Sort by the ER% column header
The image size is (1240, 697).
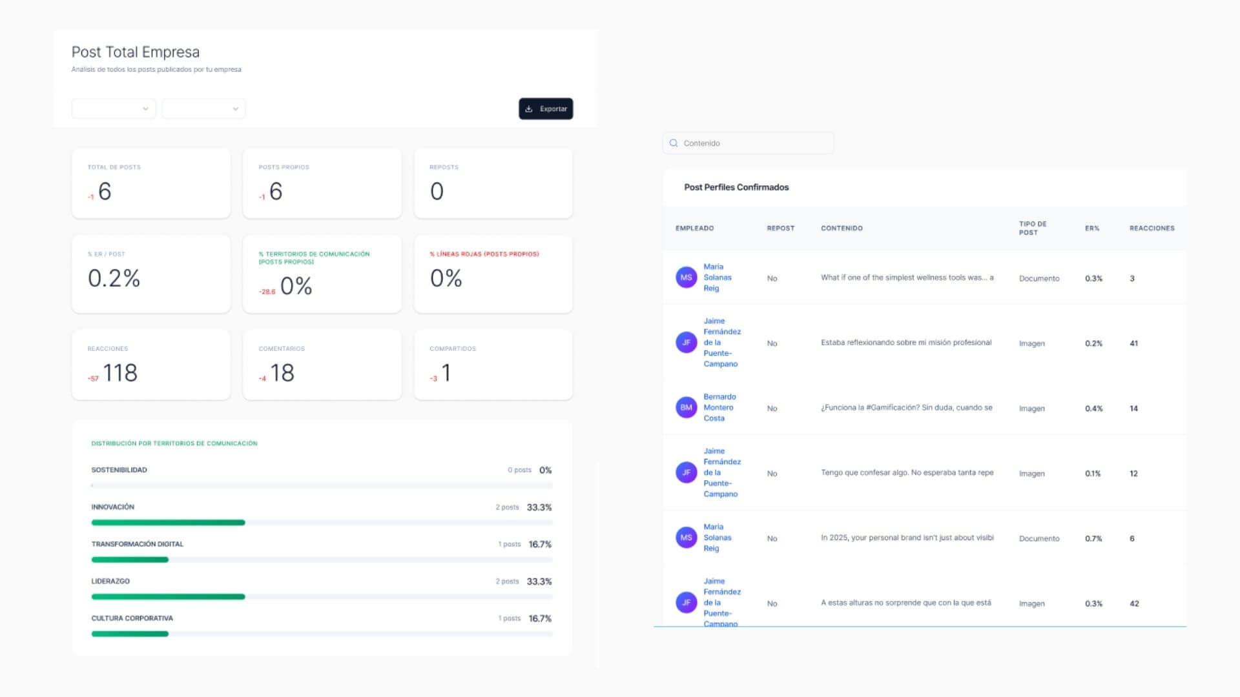pyautogui.click(x=1091, y=228)
